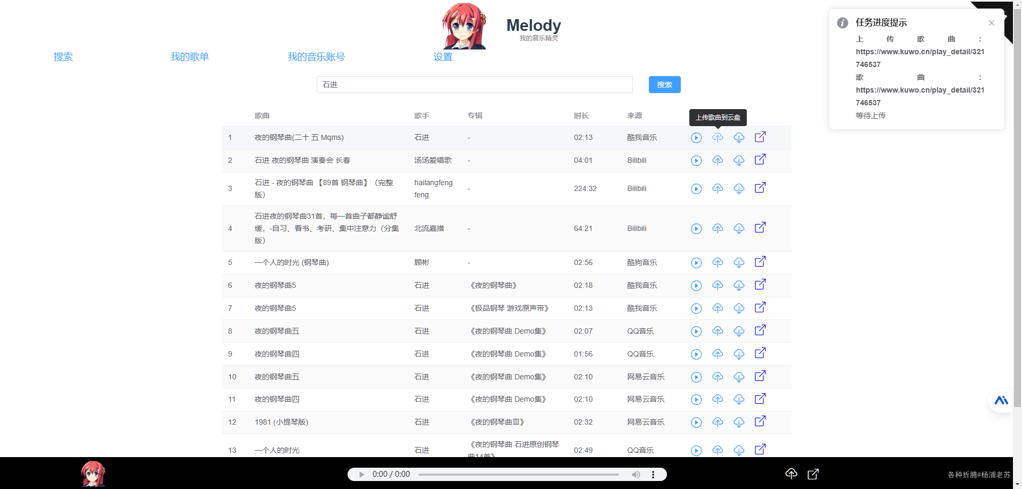Seek within the audio player progress bar
This screenshot has width=1022, height=489.
[x=518, y=475]
